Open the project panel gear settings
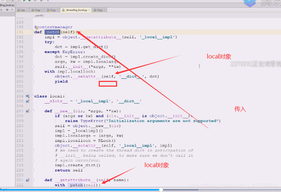The height and width of the screenshot is (192, 281). tap(7, 10)
